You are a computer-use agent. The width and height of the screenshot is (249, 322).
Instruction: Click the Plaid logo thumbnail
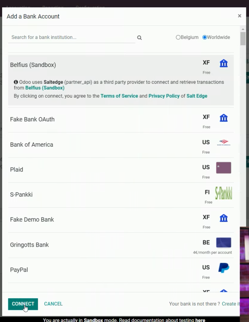coord(224,168)
